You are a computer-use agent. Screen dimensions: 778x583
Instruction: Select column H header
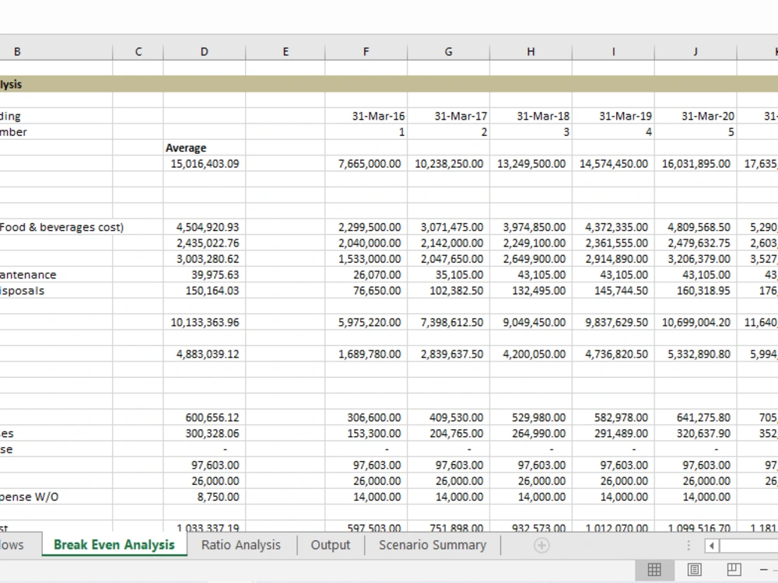[x=531, y=51]
